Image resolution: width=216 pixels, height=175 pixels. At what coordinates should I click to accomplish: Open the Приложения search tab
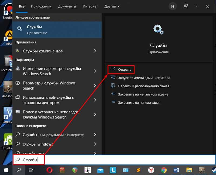coord(41,6)
